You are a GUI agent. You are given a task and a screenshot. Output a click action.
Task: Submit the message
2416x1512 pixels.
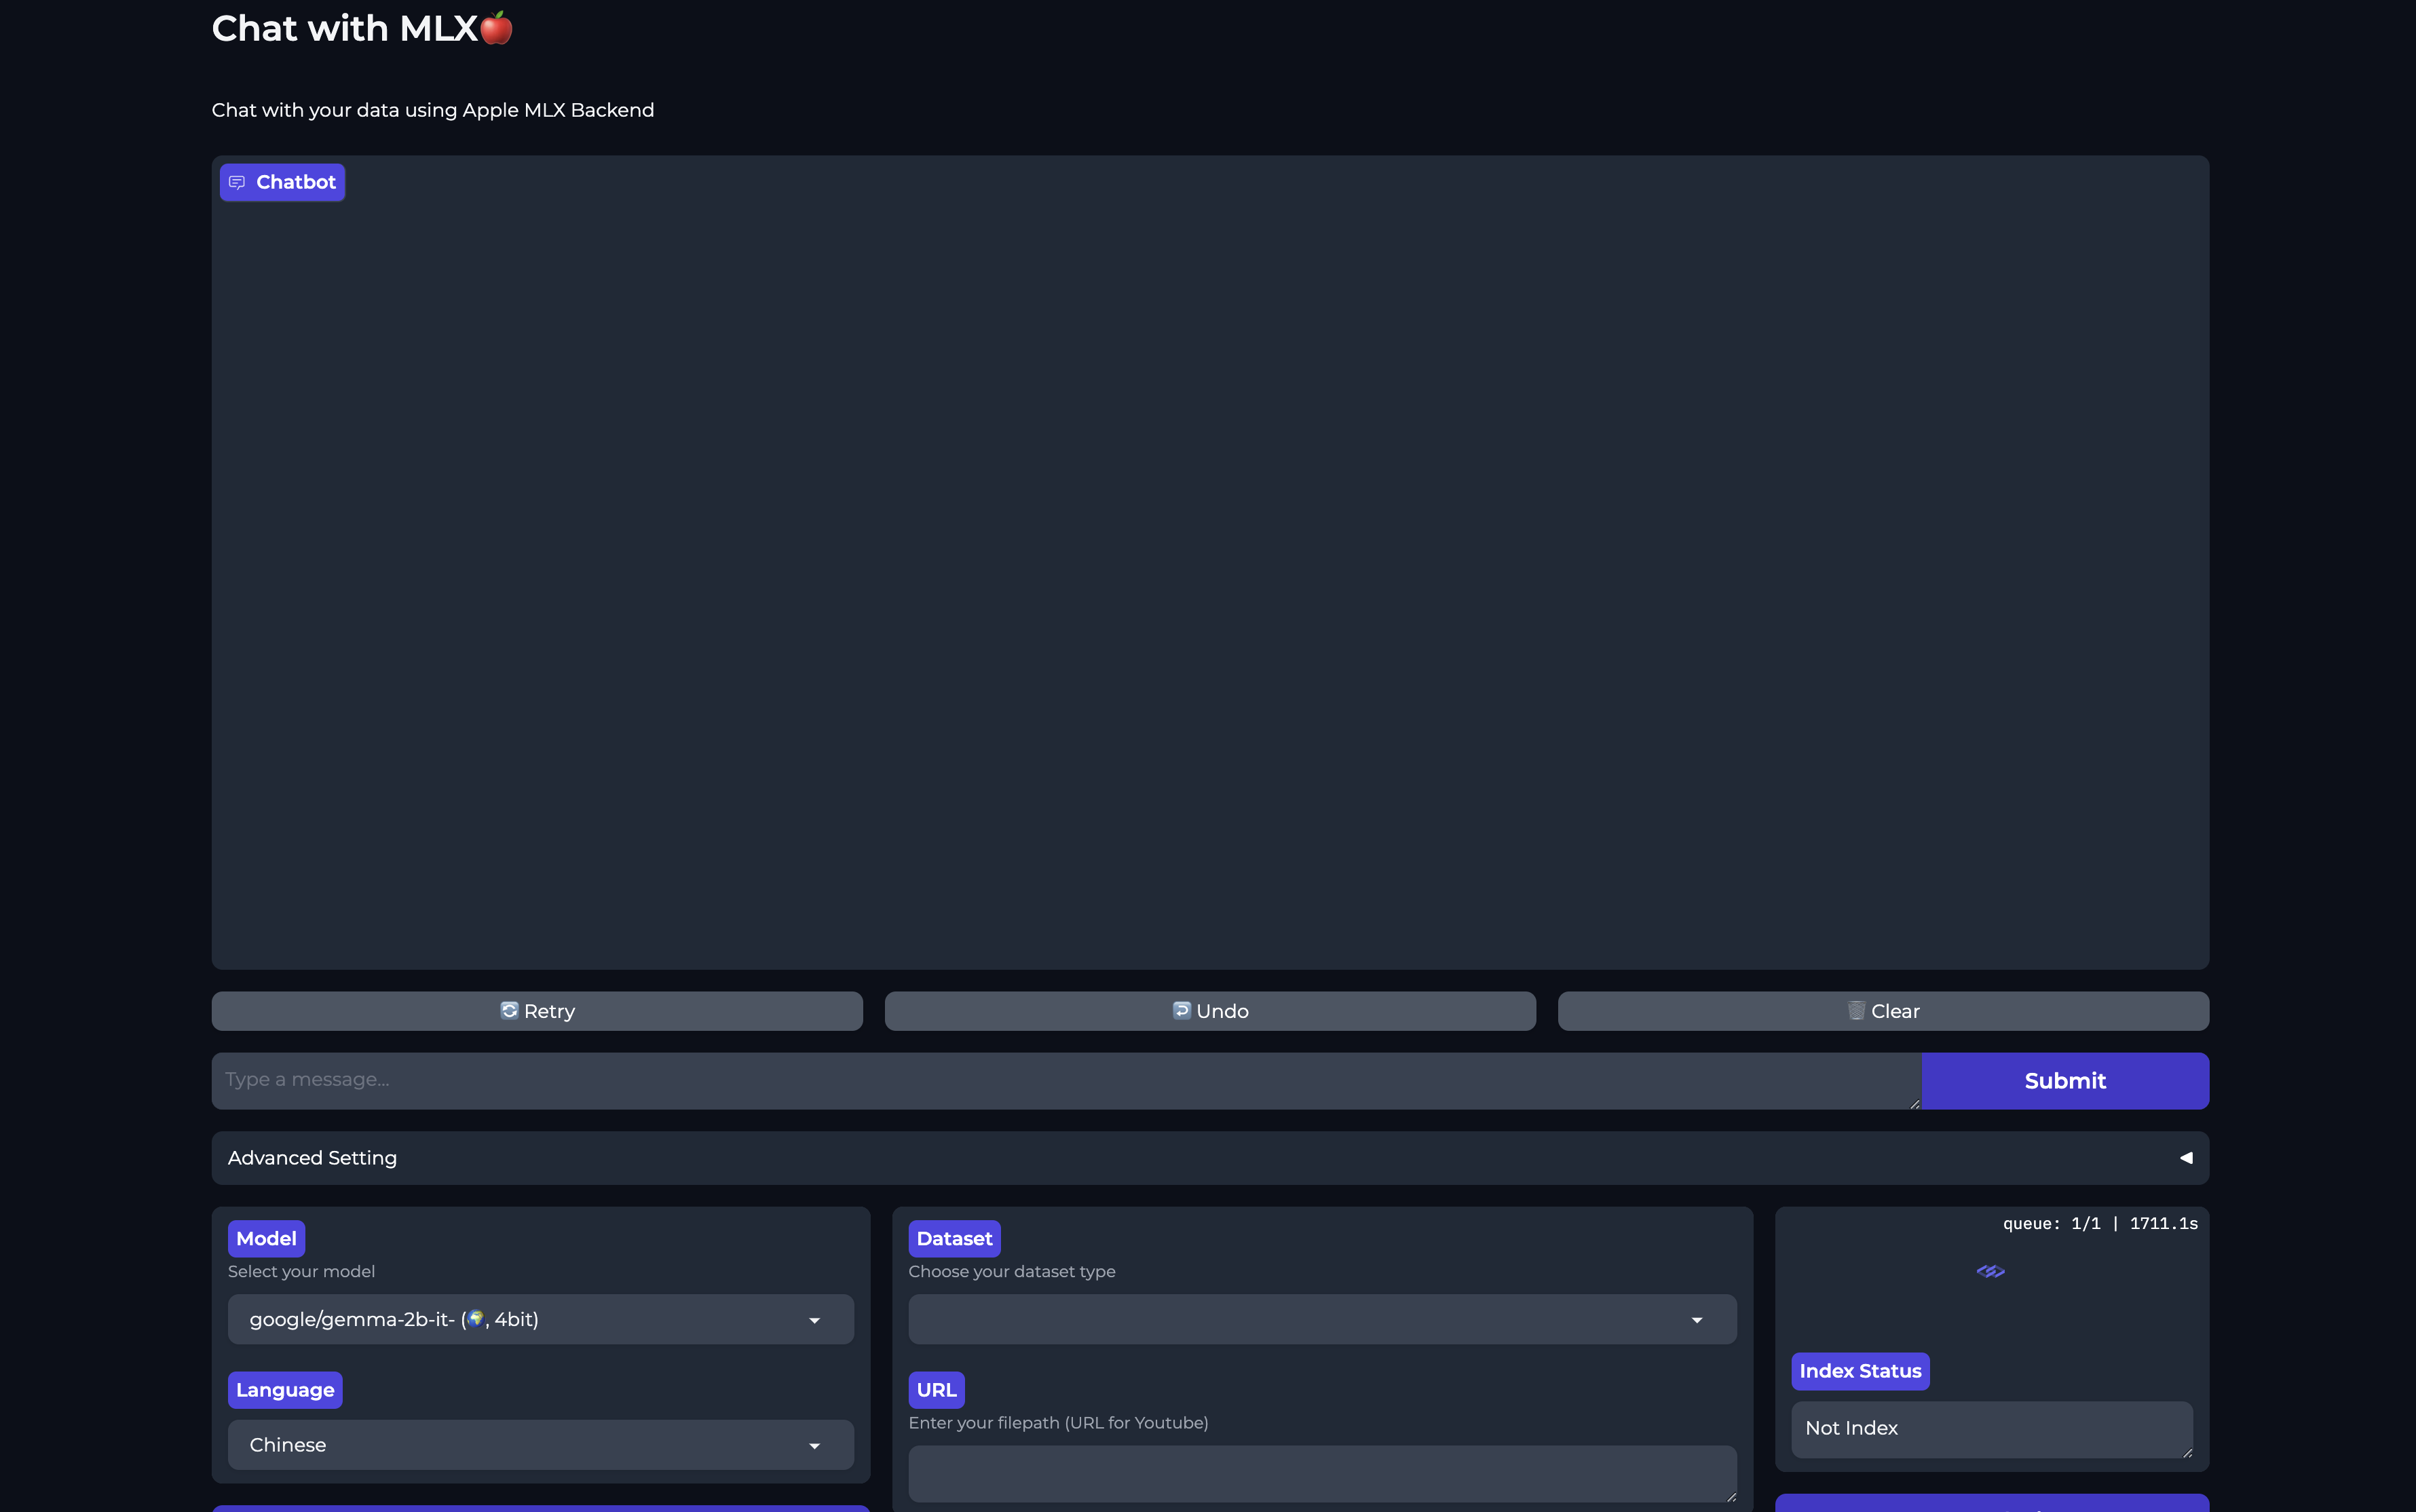(2065, 1081)
